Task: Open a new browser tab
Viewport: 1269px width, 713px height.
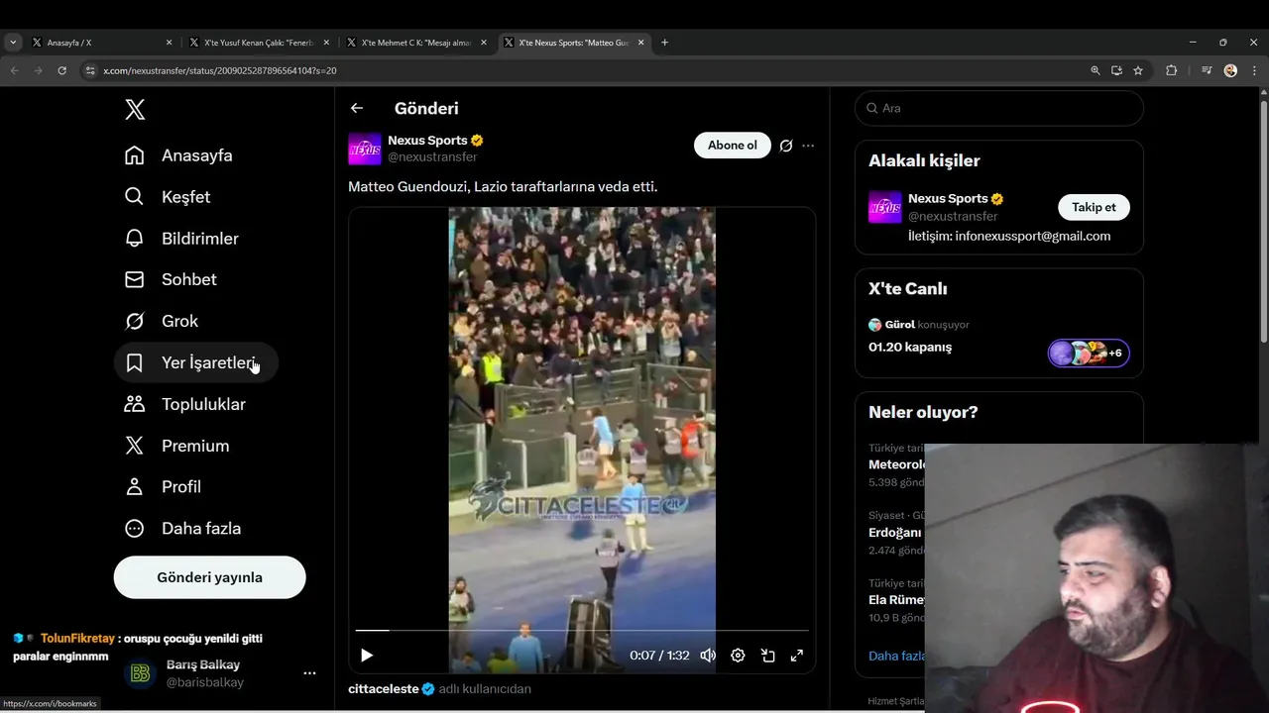Action: tap(664, 43)
